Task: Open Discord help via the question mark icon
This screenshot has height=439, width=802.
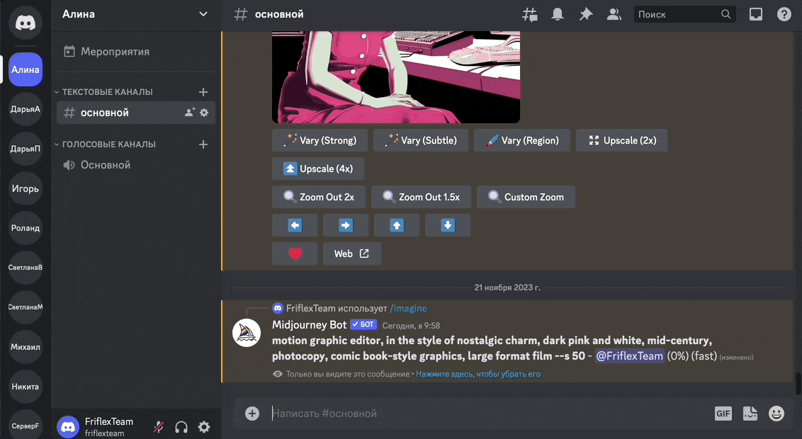Action: click(x=784, y=13)
